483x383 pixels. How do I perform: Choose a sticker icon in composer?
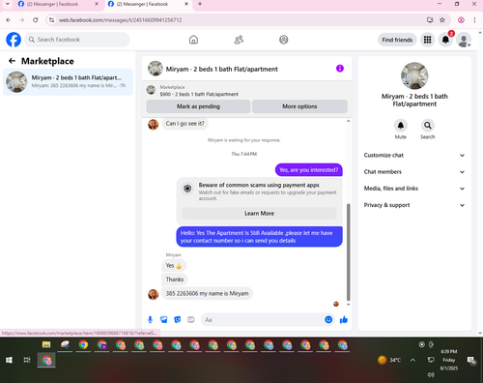(178, 320)
